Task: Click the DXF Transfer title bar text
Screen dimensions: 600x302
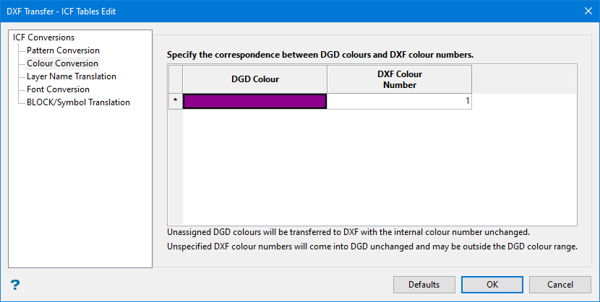Action: click(x=61, y=11)
